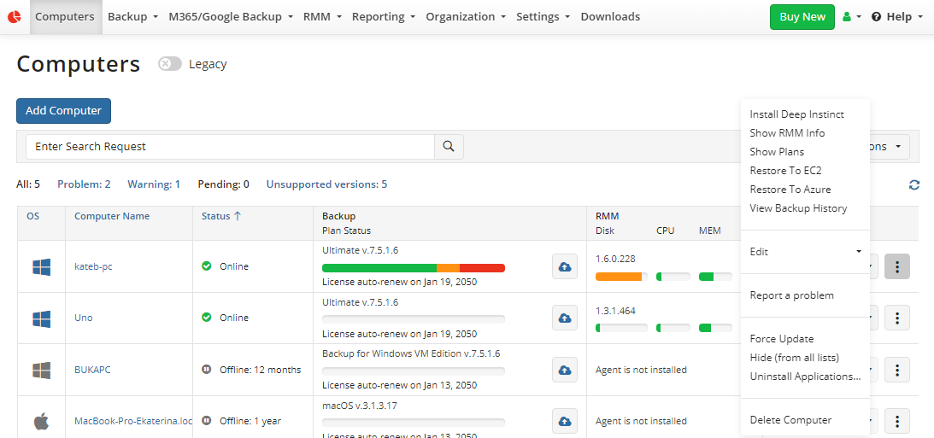The image size is (934, 438).
Task: Open the Help dropdown menu
Action: click(897, 17)
